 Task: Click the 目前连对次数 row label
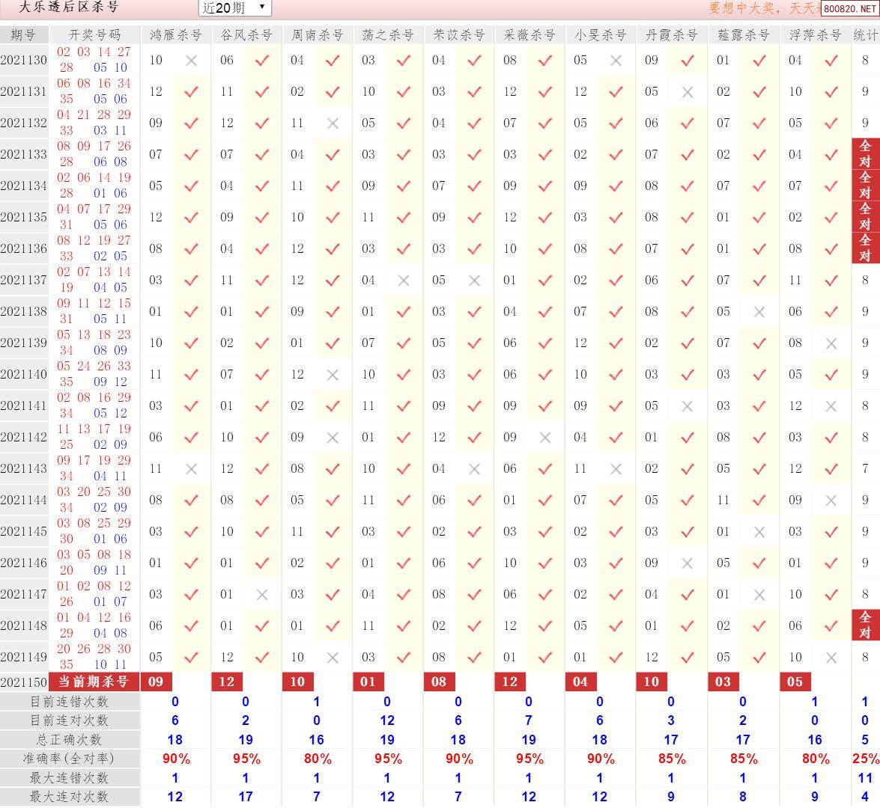tap(70, 720)
